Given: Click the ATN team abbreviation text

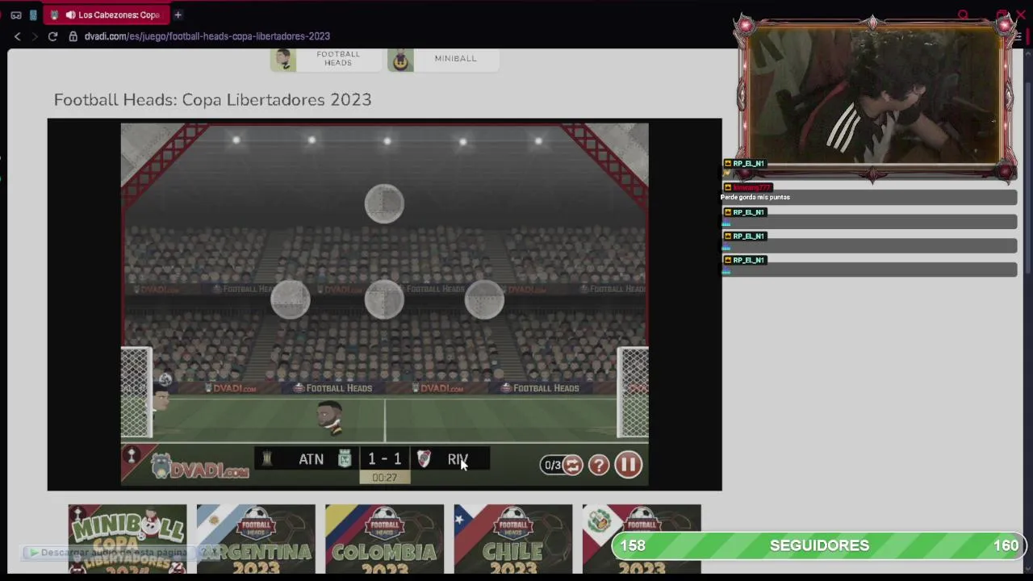Looking at the screenshot, I should [x=311, y=459].
